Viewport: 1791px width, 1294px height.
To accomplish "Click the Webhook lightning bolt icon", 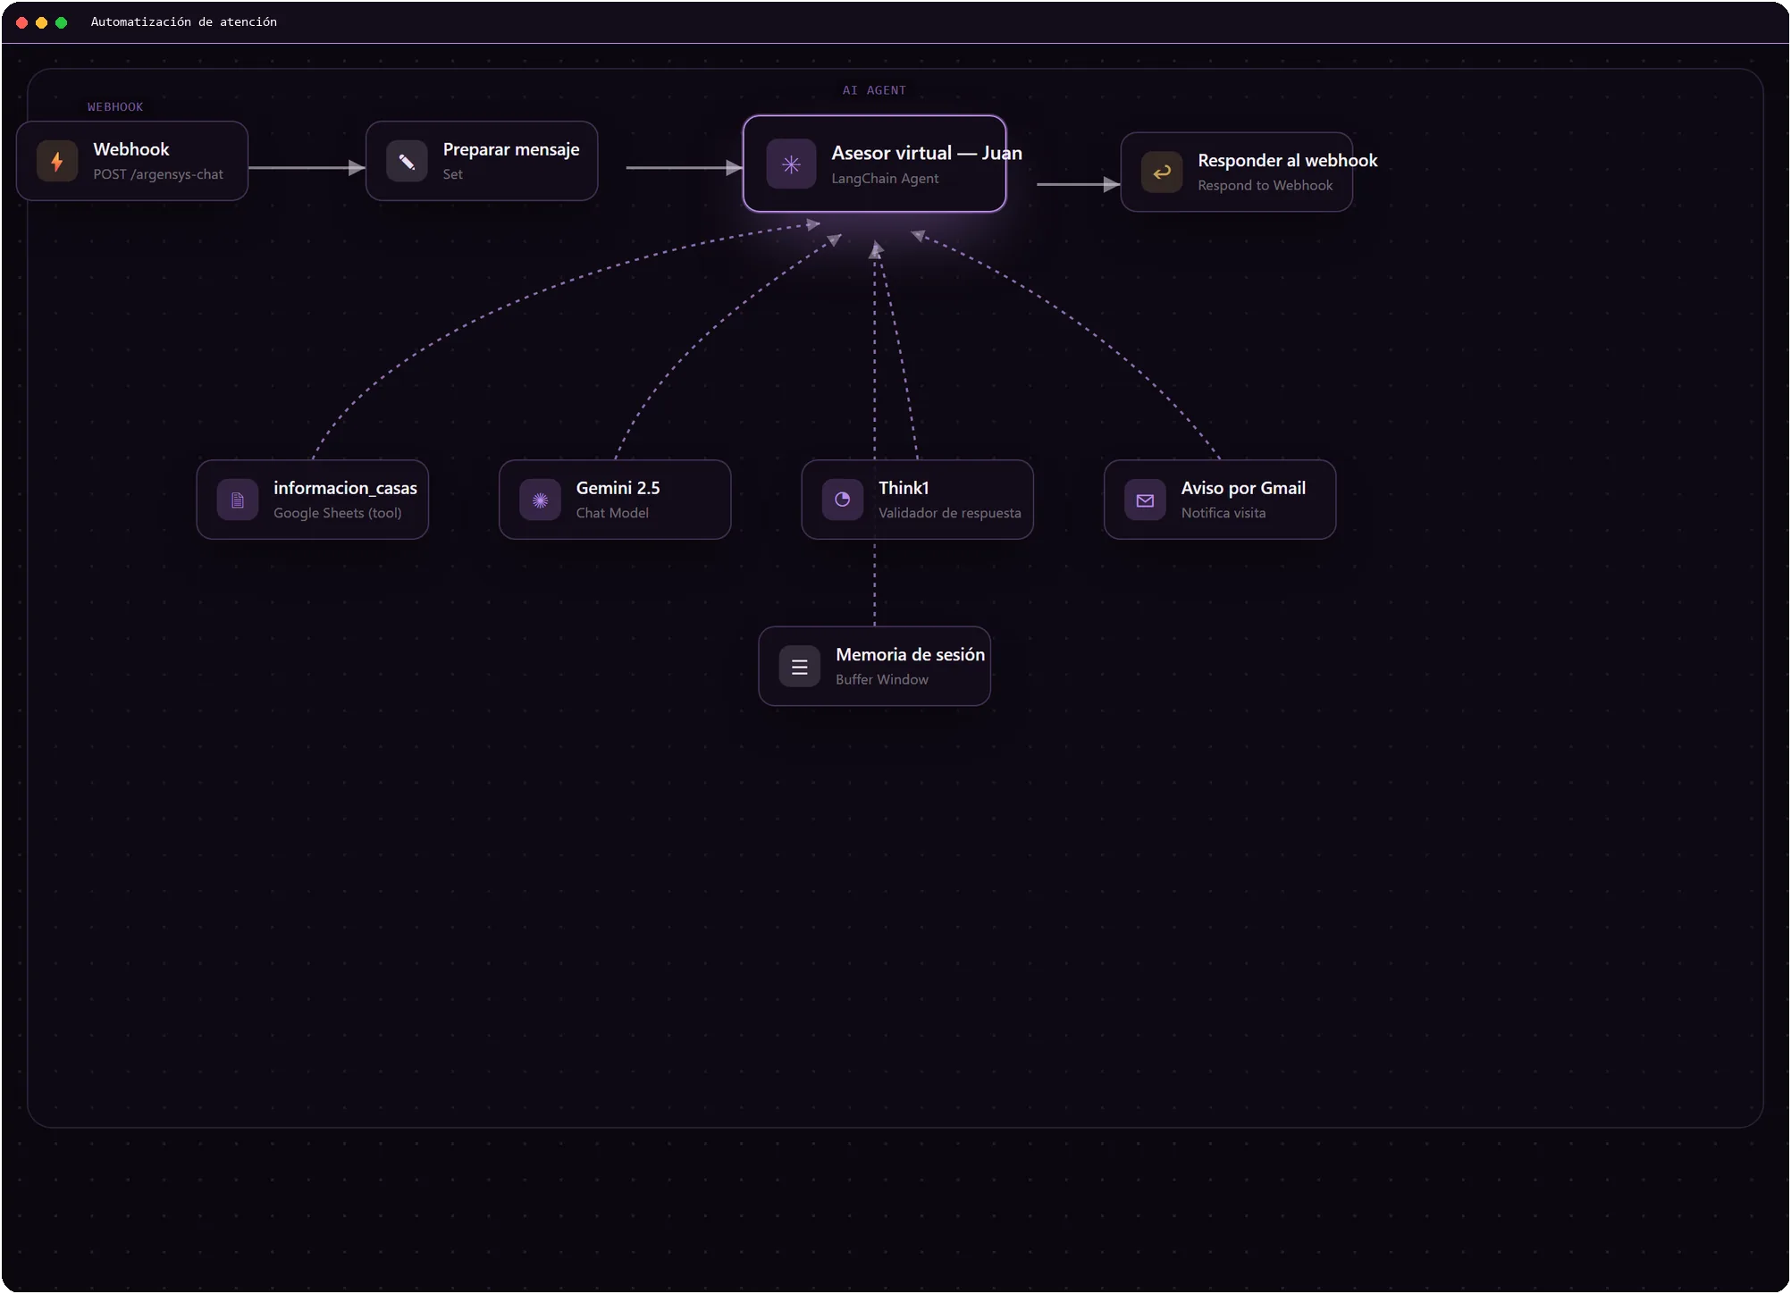I will point(57,162).
